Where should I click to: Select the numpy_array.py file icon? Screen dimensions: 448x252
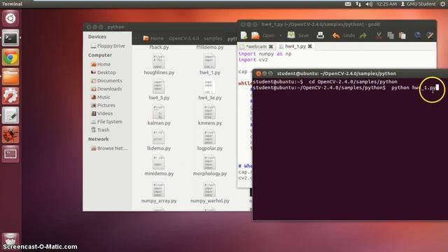click(159, 190)
